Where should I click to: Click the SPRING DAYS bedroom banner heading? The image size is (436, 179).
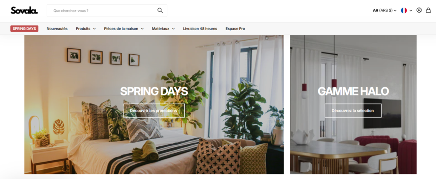pyautogui.click(x=154, y=91)
